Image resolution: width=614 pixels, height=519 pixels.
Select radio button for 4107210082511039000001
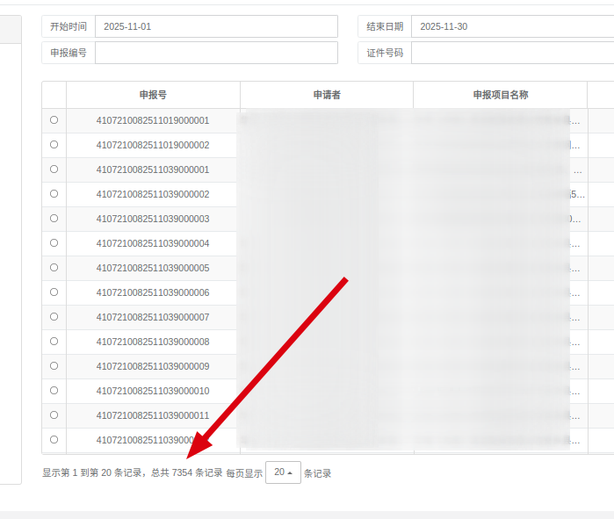[x=54, y=169]
